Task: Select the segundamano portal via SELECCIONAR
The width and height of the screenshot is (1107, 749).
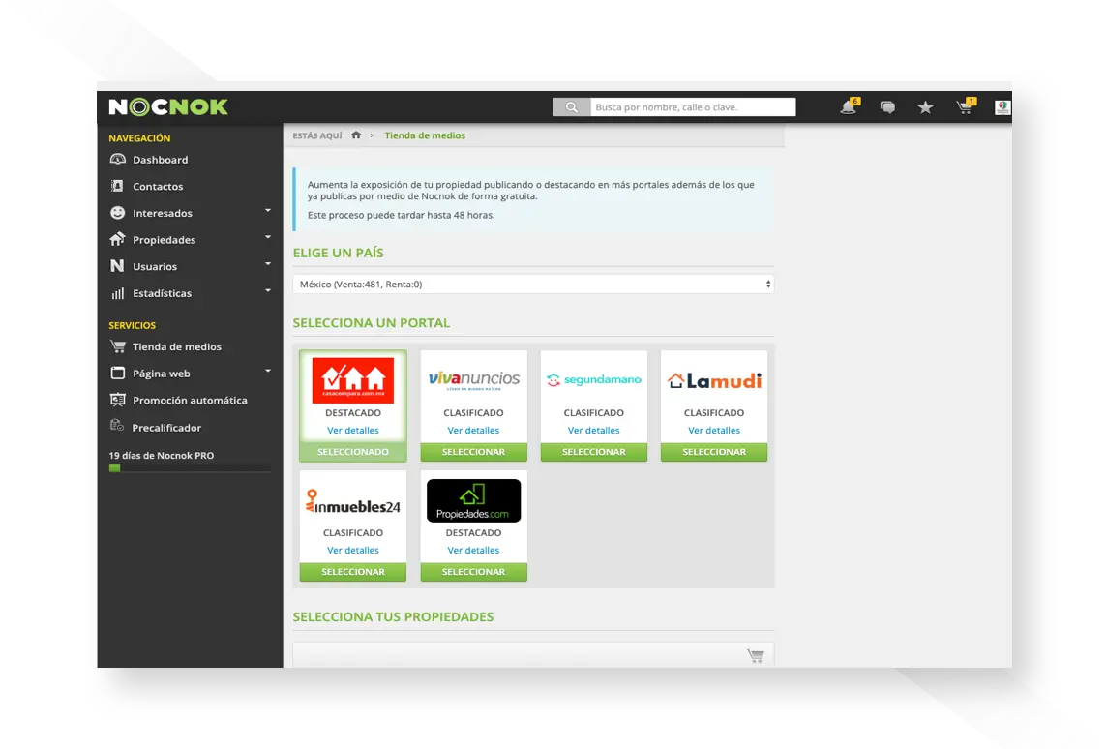Action: (594, 452)
